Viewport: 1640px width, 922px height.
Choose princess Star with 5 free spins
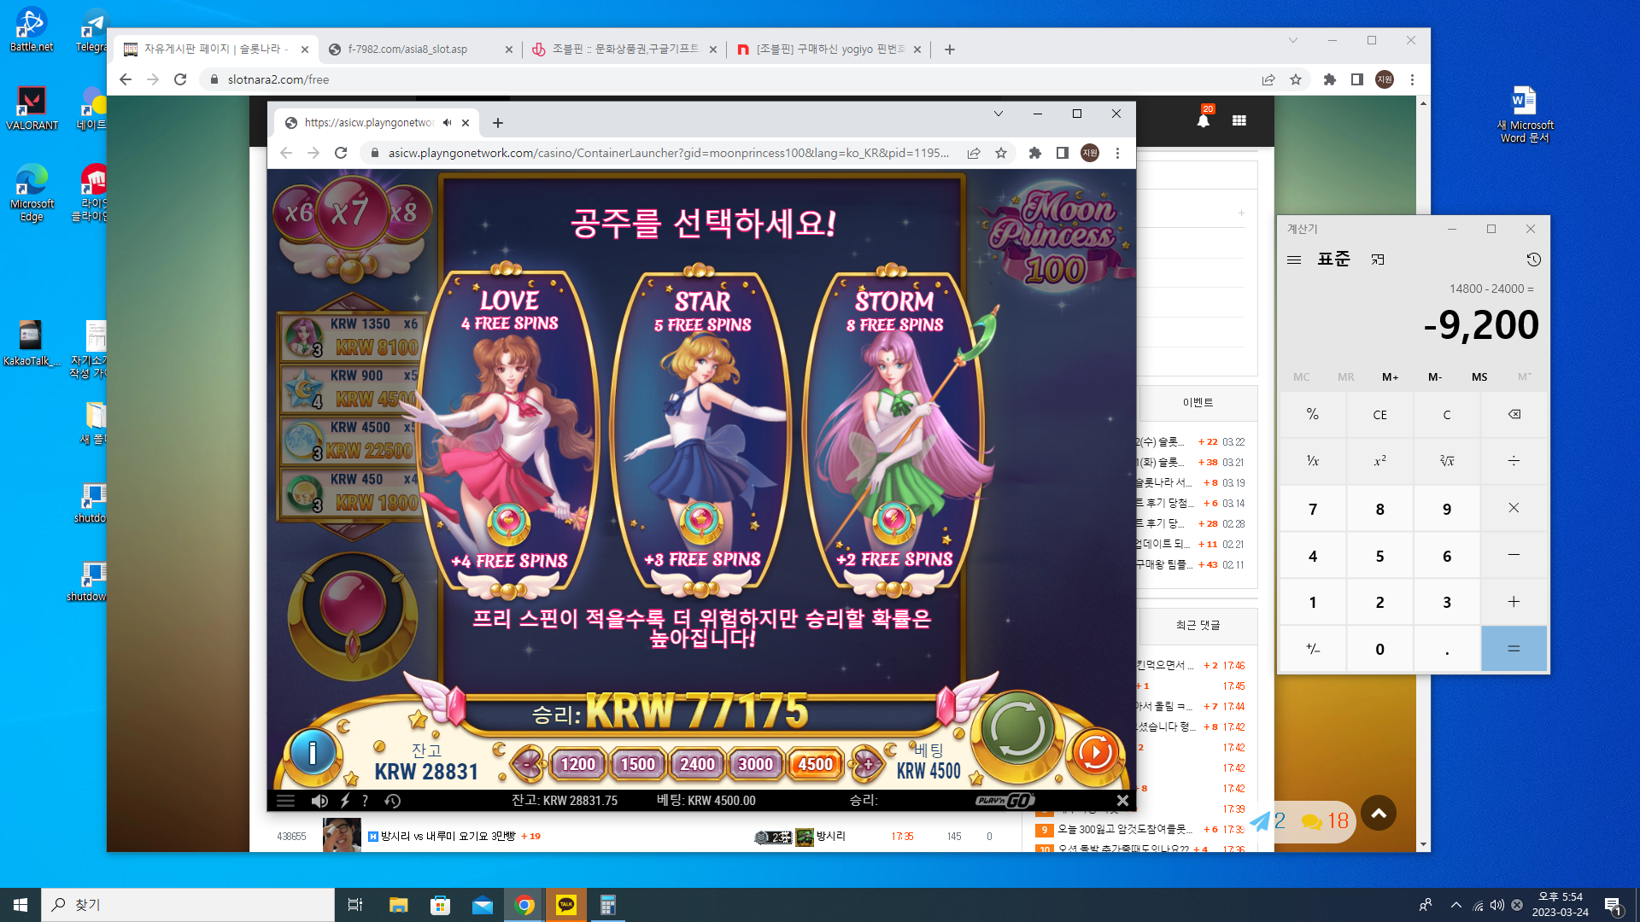point(702,431)
